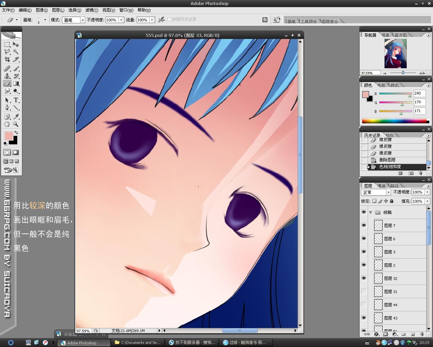Pick the Polygonal Lasso tool
The height and width of the screenshot is (347, 433).
pos(7,52)
